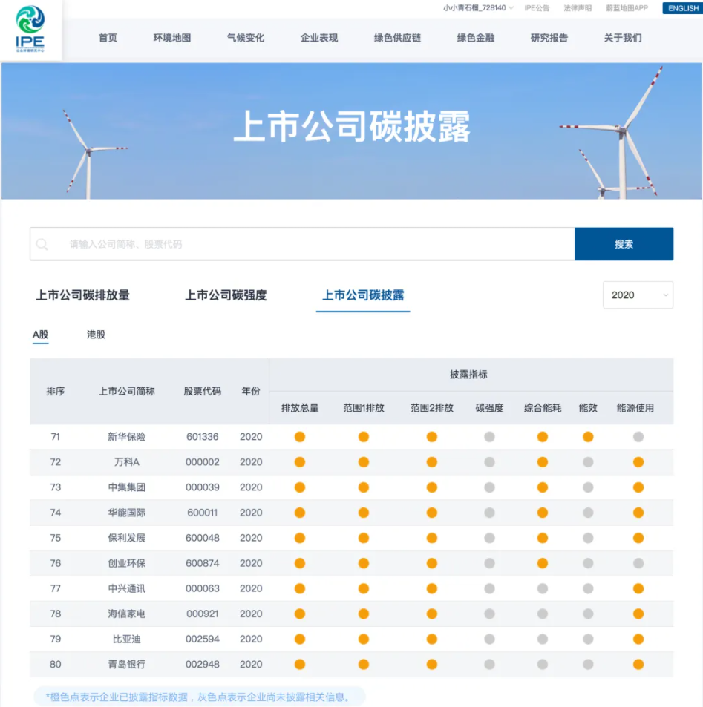
Task: Click the 碳强度 column header
Action: coord(489,408)
